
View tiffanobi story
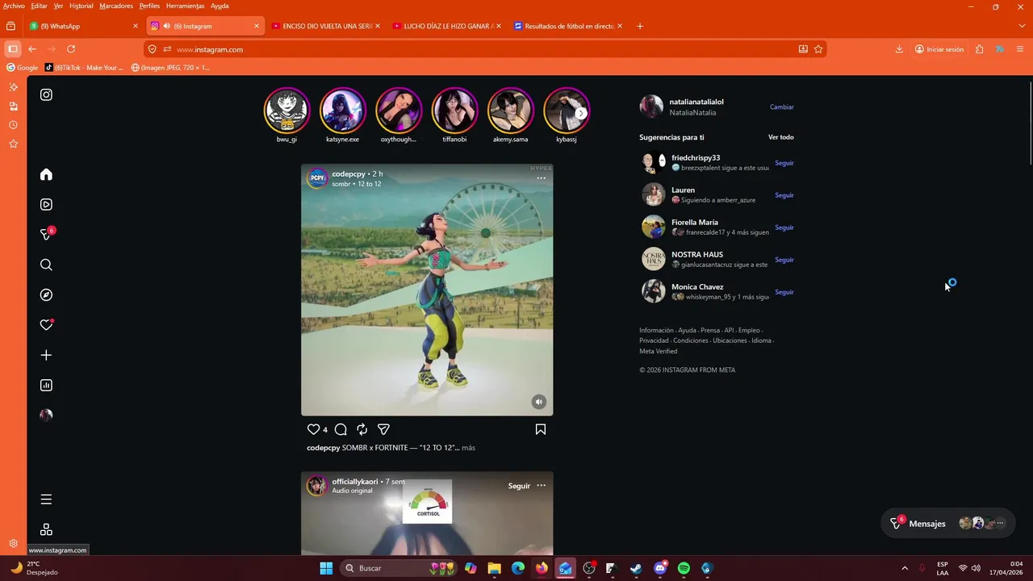454,110
